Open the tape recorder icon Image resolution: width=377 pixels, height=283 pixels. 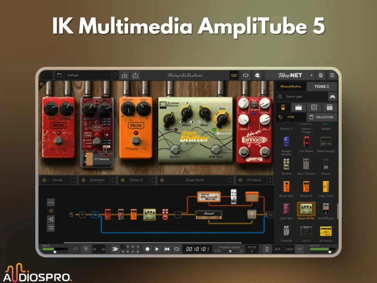(234, 75)
